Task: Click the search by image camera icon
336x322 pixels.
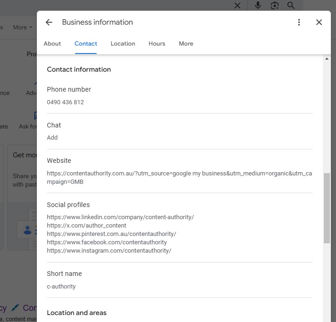Action: pyautogui.click(x=274, y=5)
